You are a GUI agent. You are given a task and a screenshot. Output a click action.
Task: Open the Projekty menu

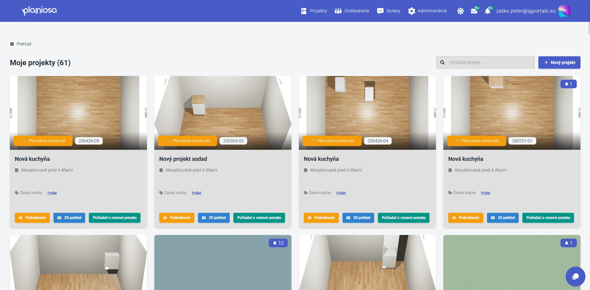(314, 11)
